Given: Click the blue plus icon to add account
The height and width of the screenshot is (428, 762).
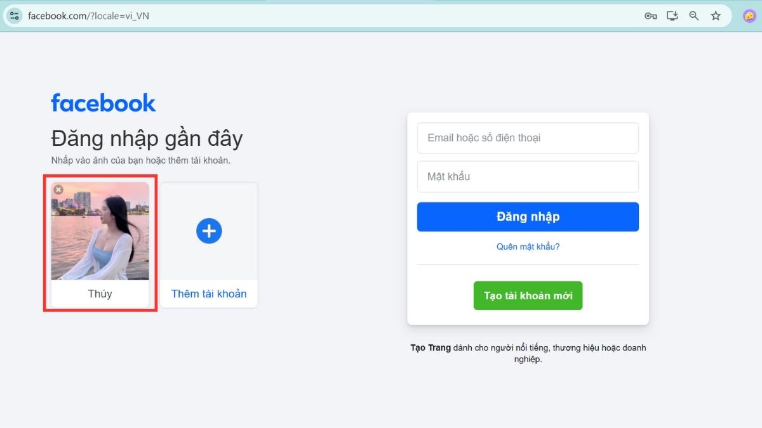Looking at the screenshot, I should pyautogui.click(x=209, y=231).
